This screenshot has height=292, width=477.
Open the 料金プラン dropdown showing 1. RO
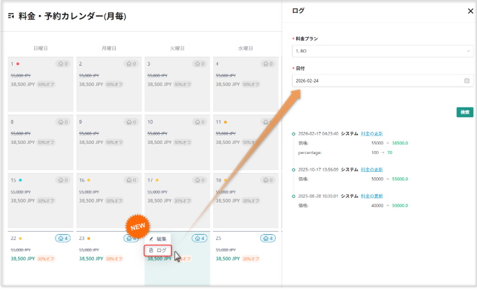383,51
